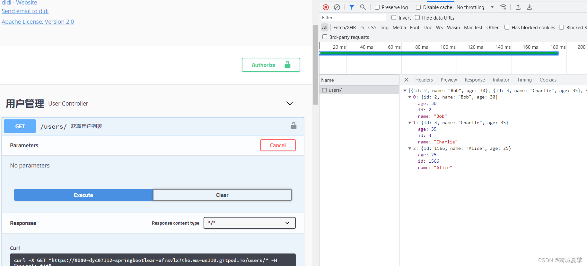The width and height of the screenshot is (587, 266).
Task: Collapse the User Controller section chevron
Action: (290, 103)
